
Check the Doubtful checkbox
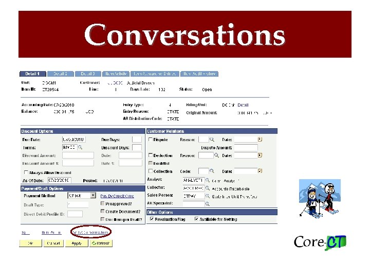coord(150,163)
